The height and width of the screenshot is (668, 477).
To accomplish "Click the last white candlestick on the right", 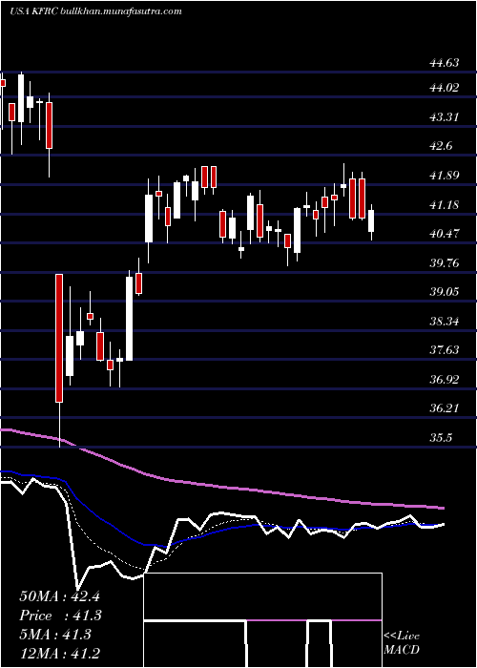I will coord(371,220).
